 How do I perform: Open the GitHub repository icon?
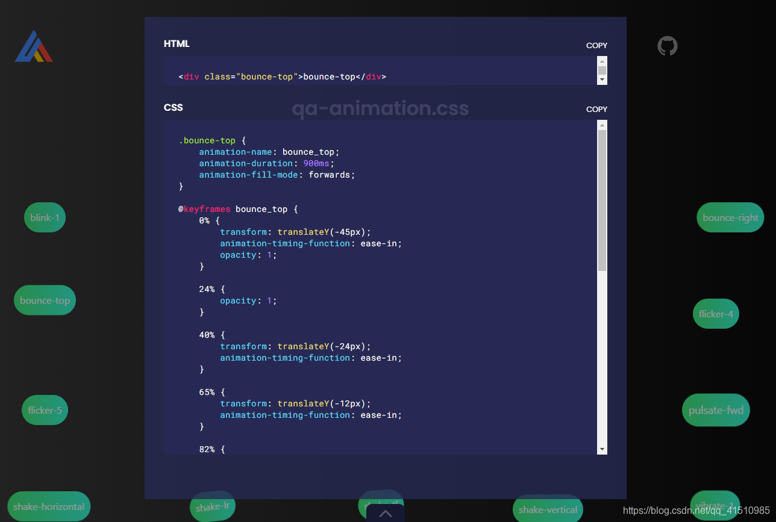click(x=668, y=46)
